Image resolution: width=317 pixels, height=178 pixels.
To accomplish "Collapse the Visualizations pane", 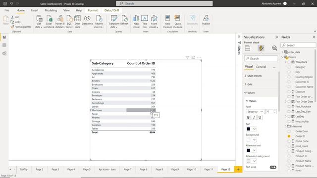I will tap(276, 37).
